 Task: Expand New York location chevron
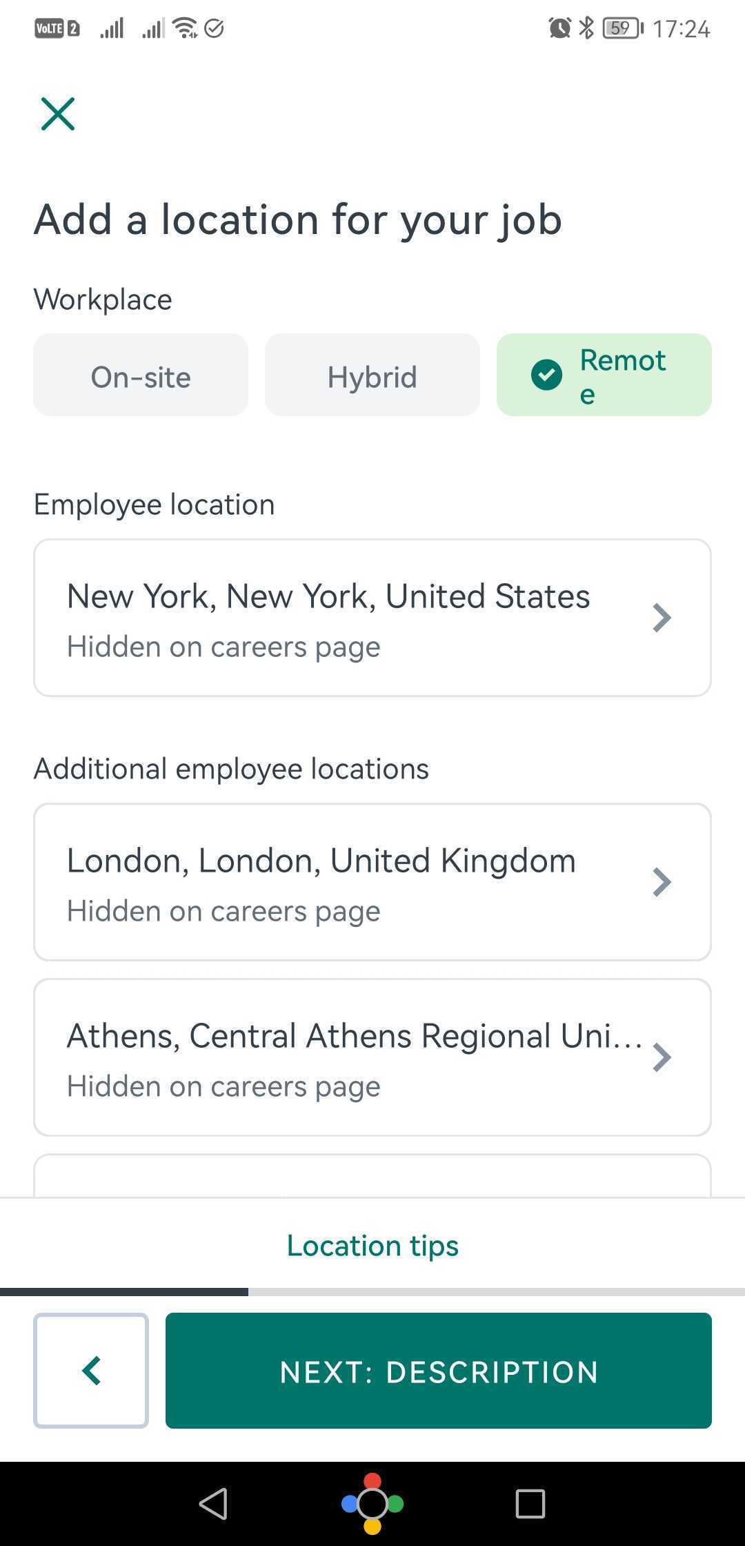pos(662,618)
